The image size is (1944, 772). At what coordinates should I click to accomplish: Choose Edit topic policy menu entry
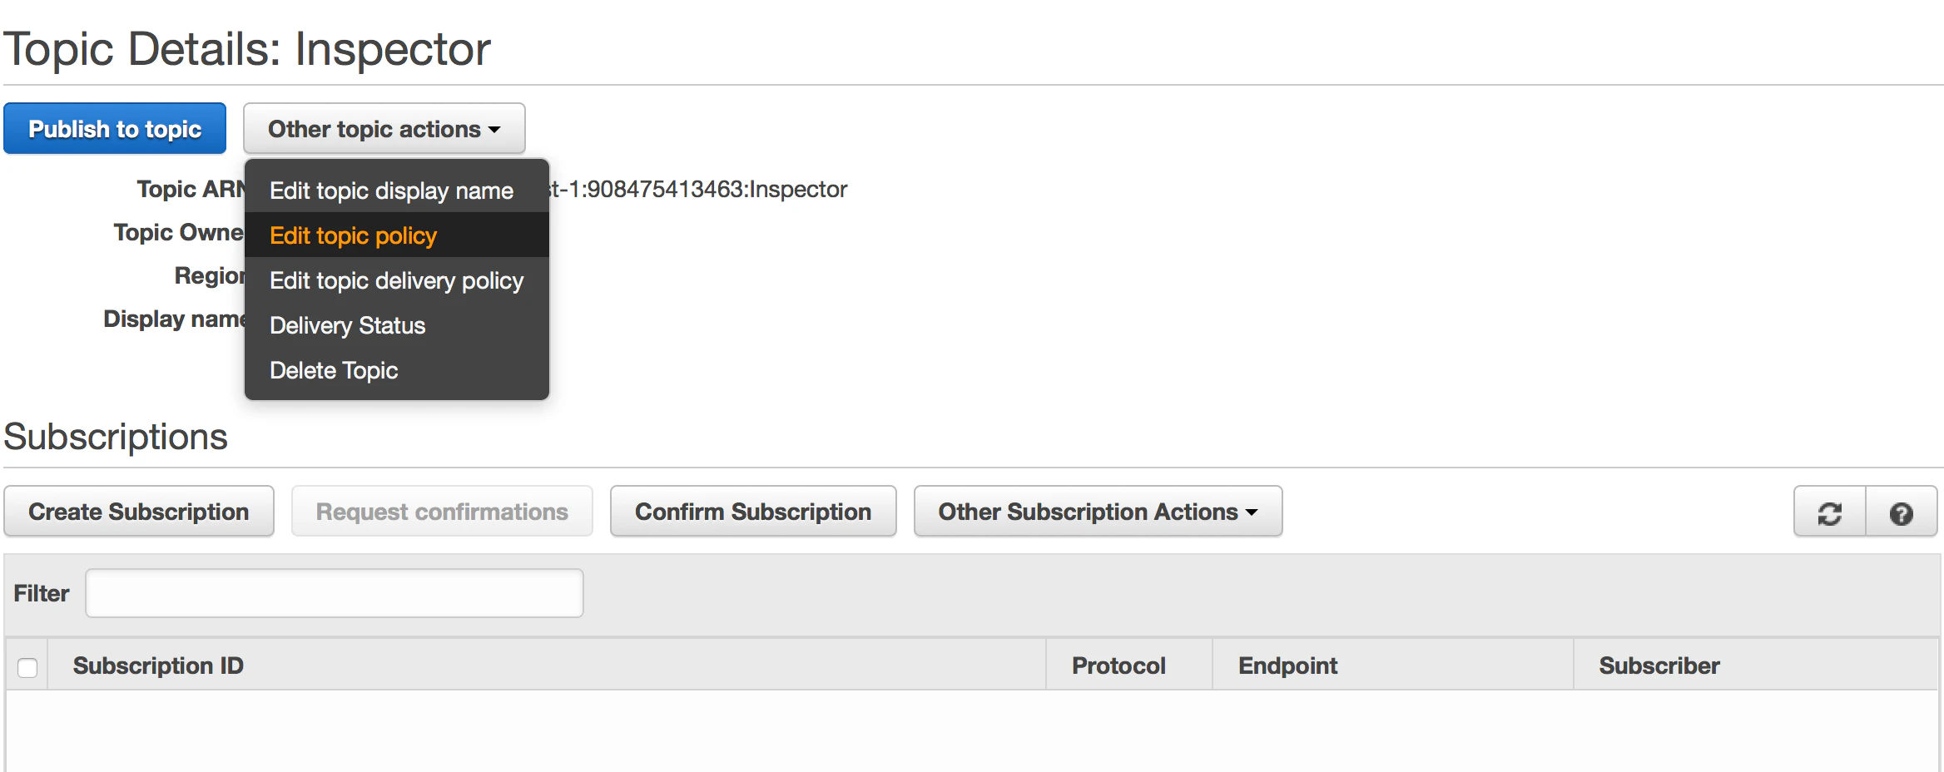[x=353, y=235]
